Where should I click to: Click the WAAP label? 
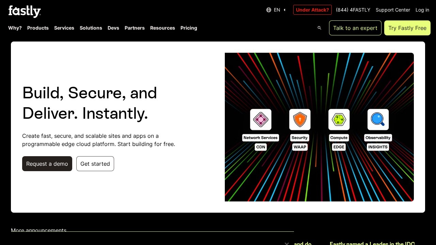pyautogui.click(x=300, y=147)
